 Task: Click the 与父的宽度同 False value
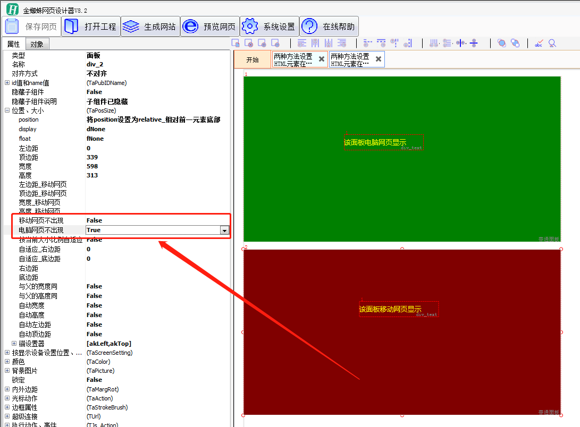click(x=94, y=286)
